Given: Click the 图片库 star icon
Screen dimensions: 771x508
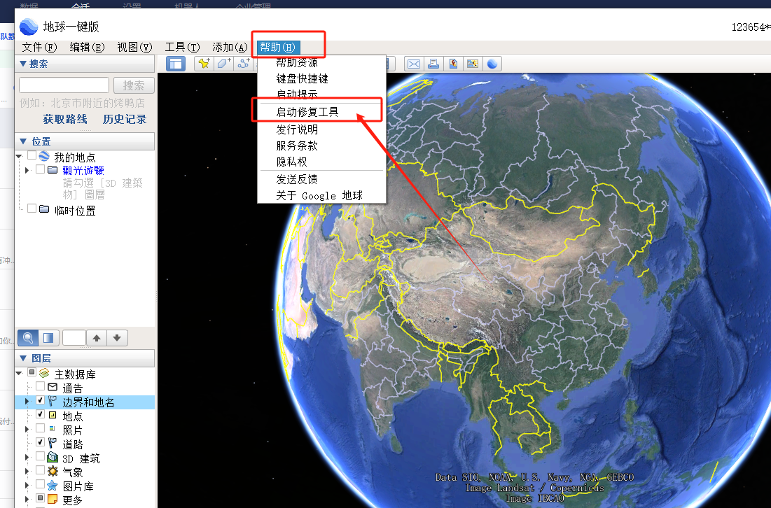Looking at the screenshot, I should 53,486.
